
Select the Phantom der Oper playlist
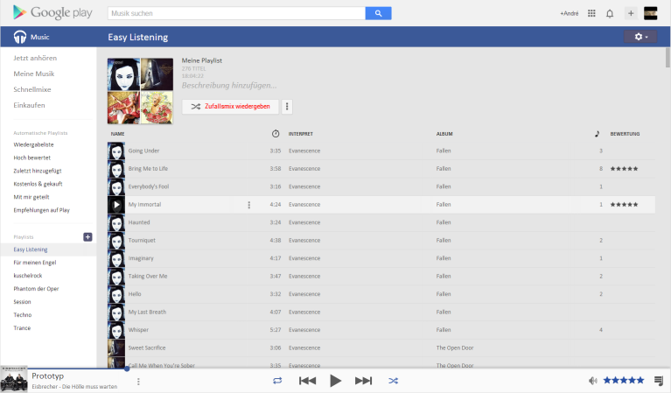(36, 289)
